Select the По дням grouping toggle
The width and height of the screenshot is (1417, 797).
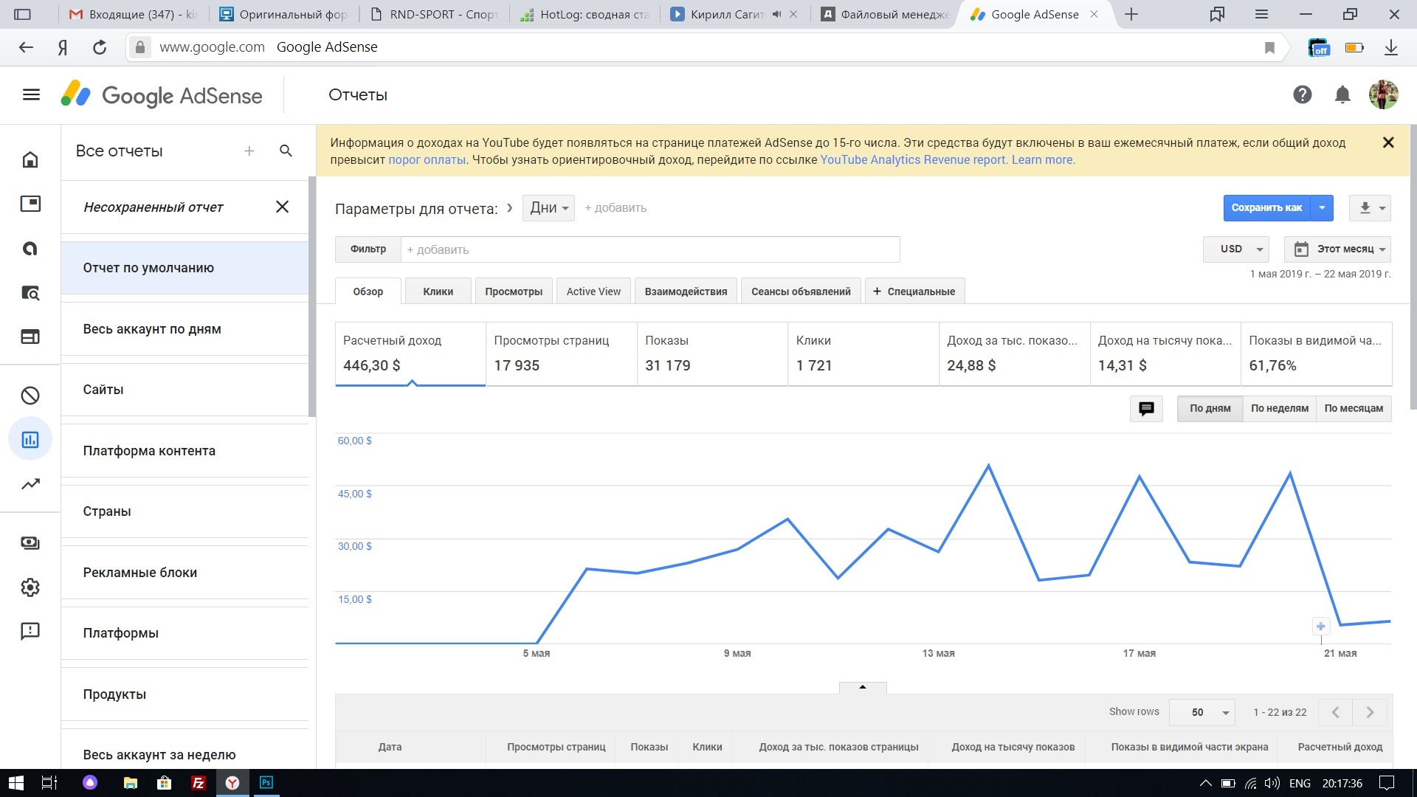pyautogui.click(x=1210, y=408)
